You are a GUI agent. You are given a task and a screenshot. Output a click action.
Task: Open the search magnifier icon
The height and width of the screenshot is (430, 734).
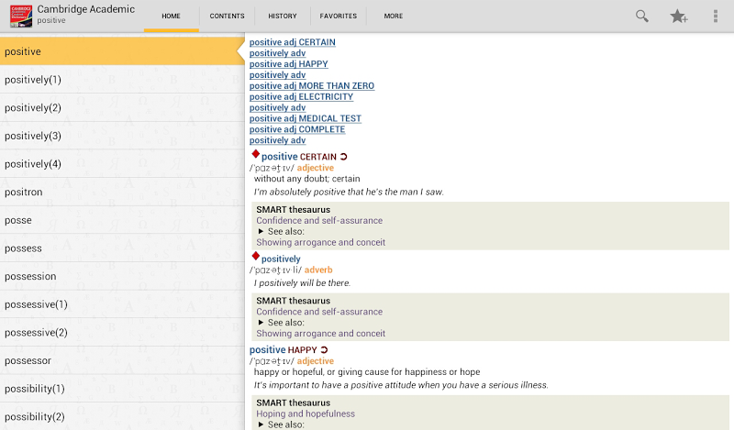coord(641,17)
